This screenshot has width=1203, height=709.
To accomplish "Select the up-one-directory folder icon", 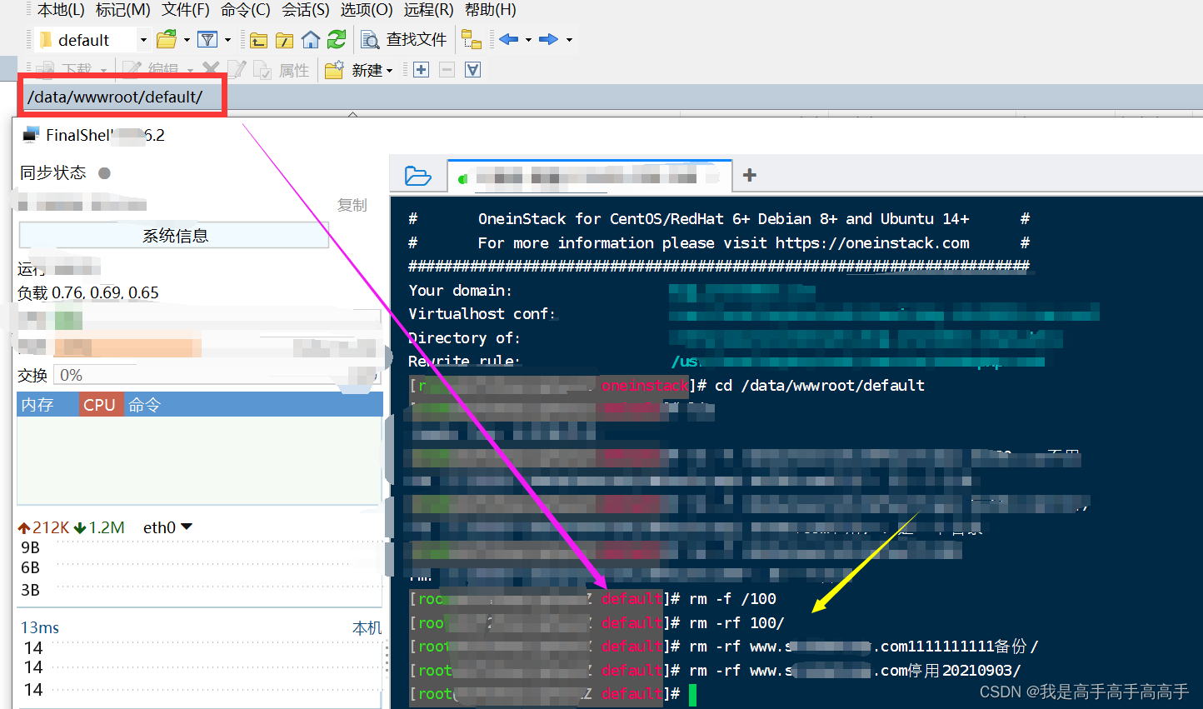I will pos(259,38).
